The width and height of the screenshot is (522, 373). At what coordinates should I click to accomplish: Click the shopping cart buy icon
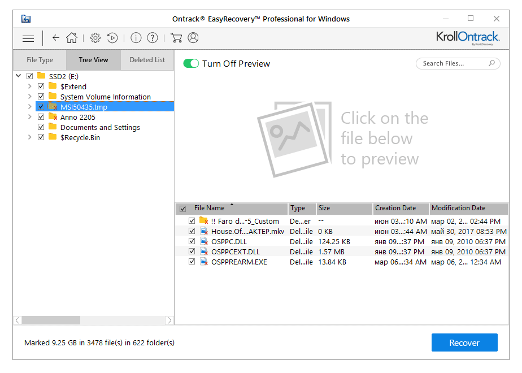176,38
